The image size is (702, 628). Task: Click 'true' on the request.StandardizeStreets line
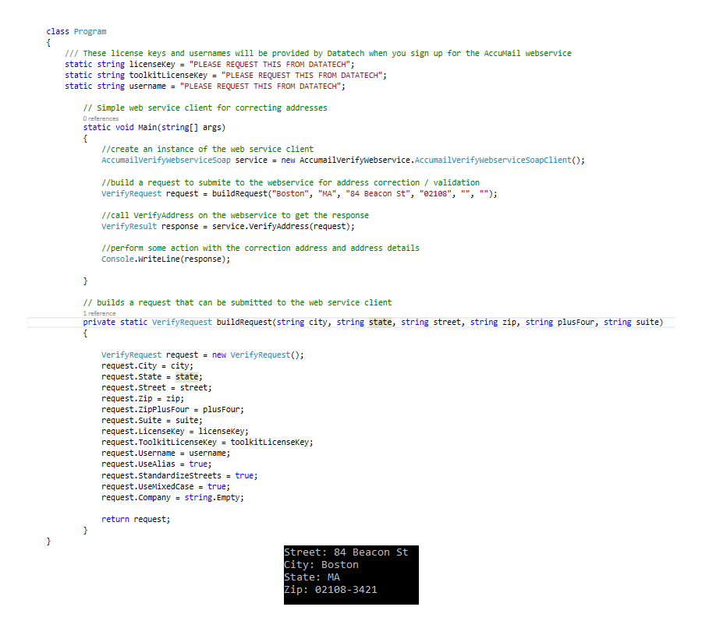point(244,475)
